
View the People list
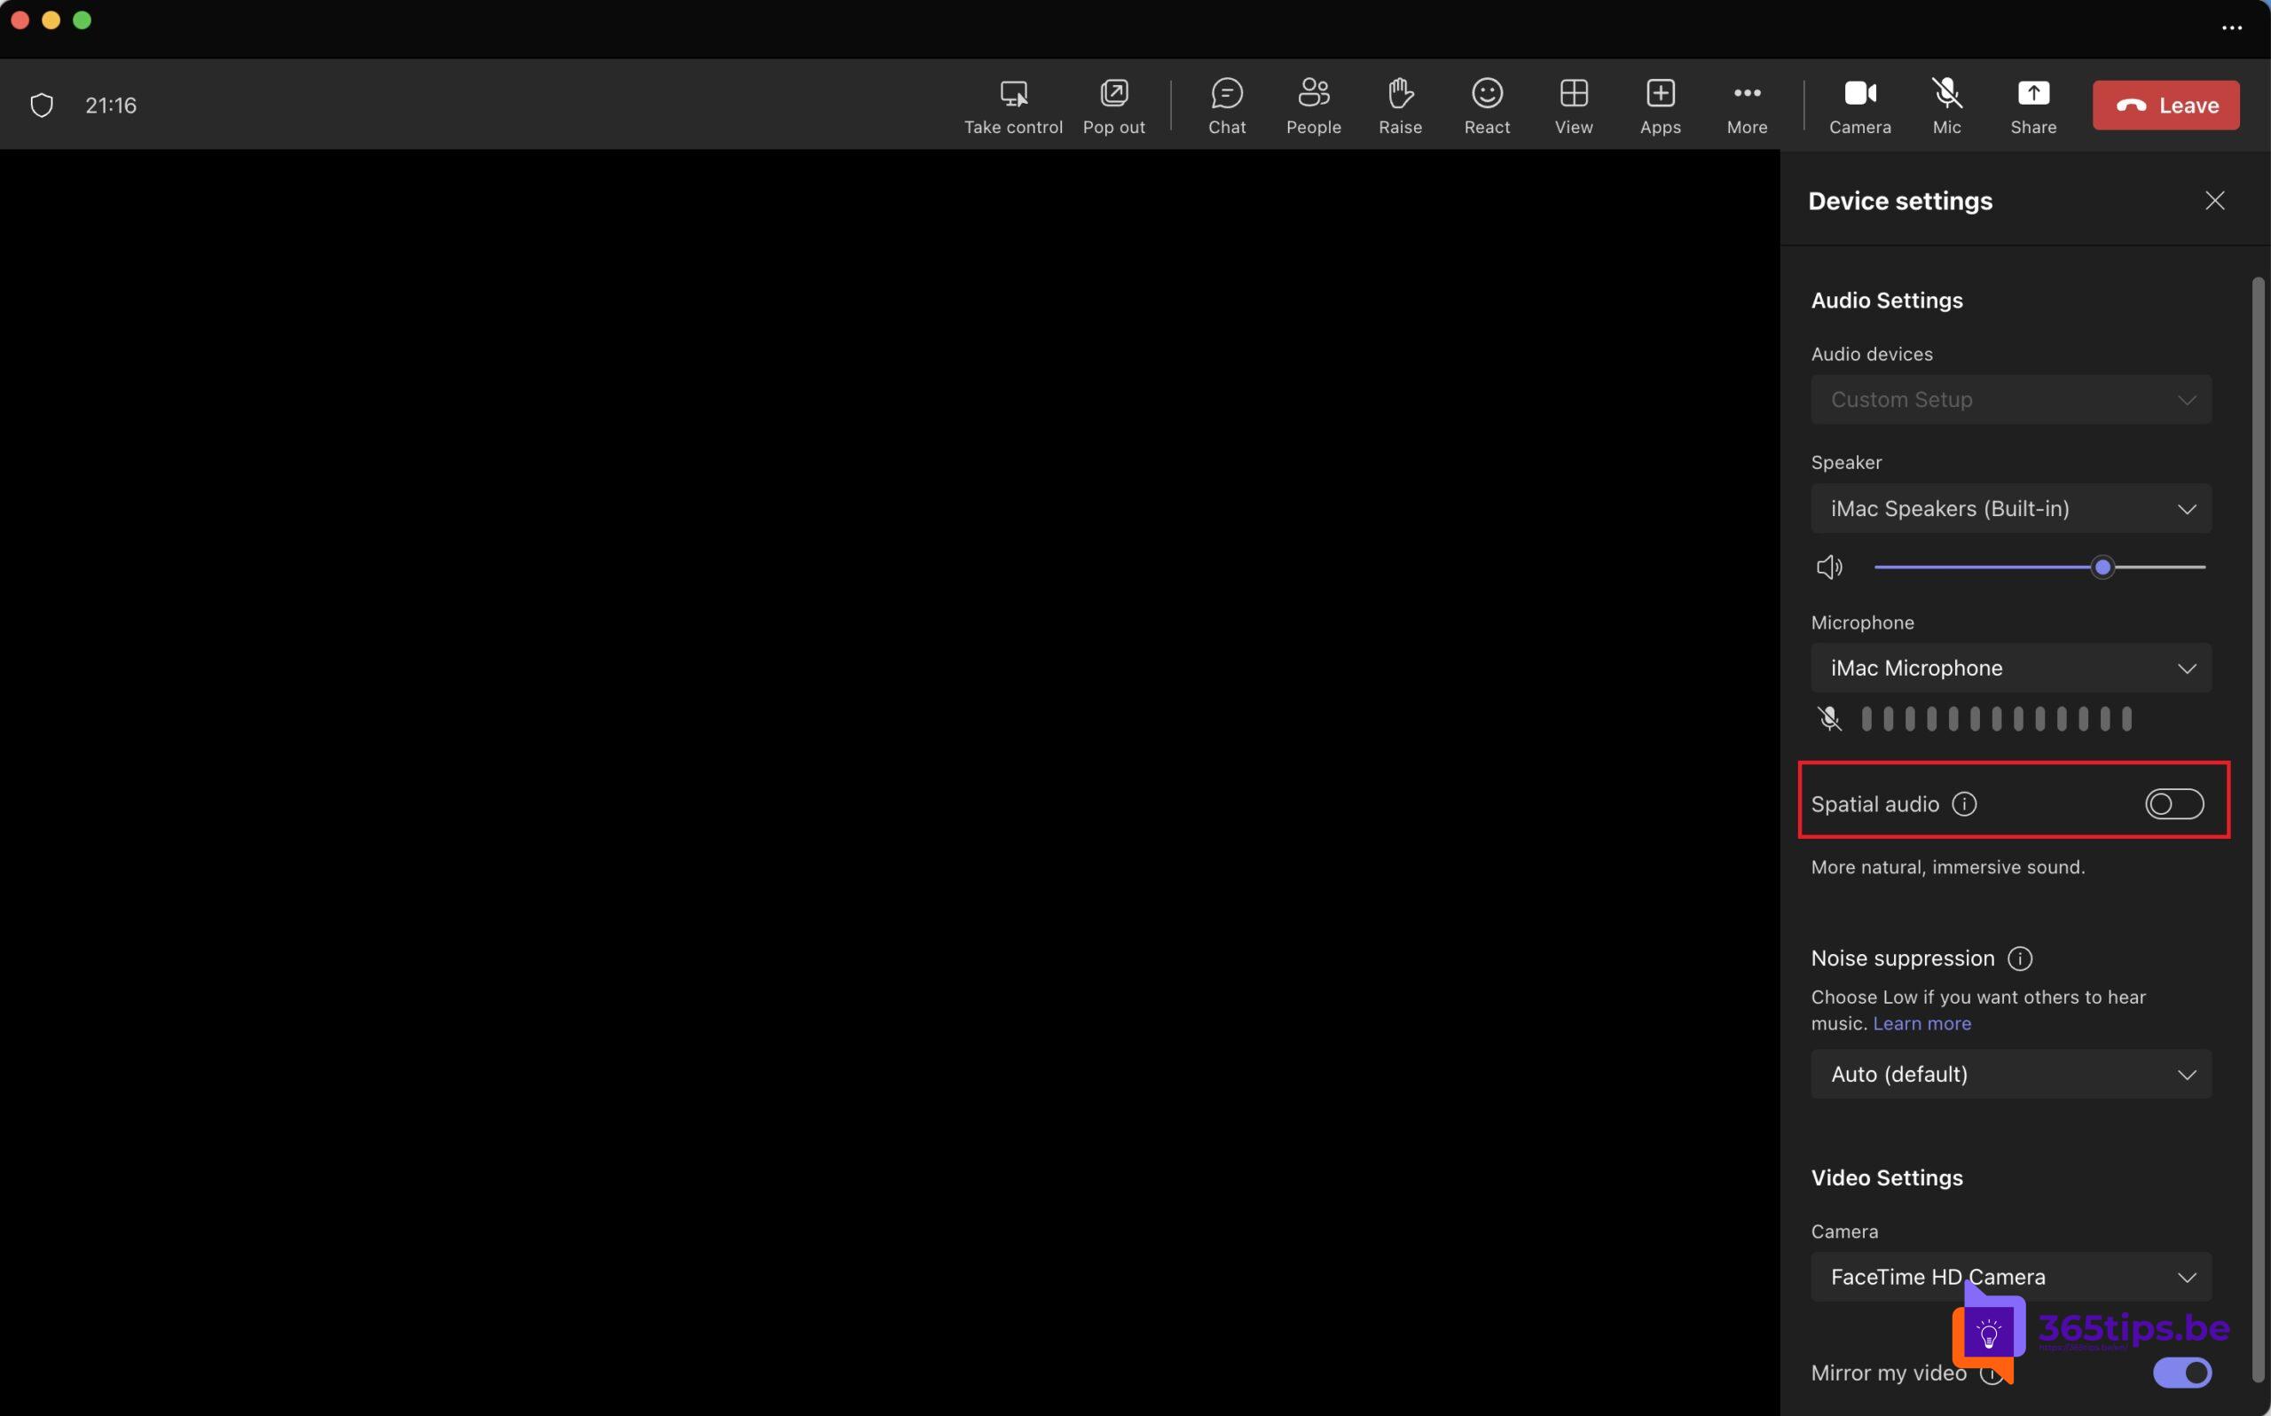(1313, 103)
